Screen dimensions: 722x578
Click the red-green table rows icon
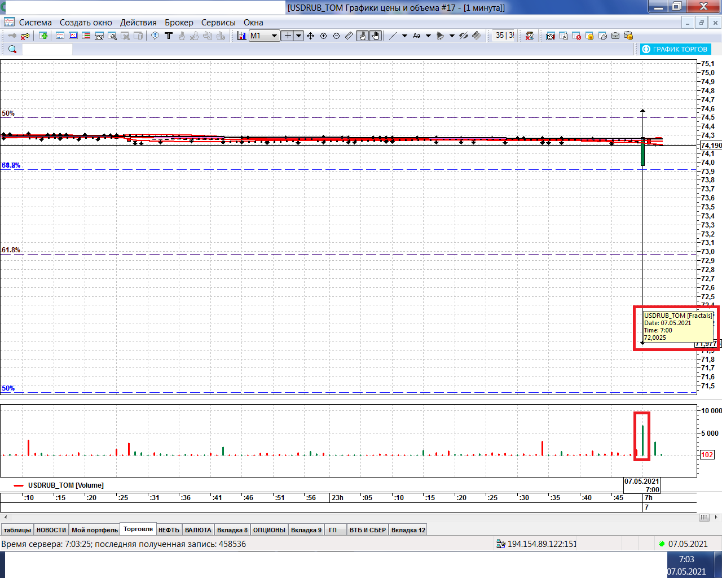(x=86, y=36)
